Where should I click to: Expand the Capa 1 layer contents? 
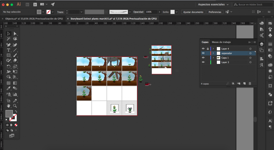tap(213, 58)
